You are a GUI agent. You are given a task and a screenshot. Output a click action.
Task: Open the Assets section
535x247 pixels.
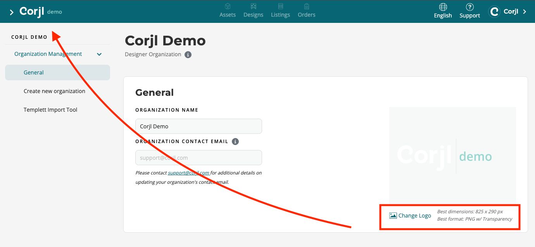click(x=228, y=10)
